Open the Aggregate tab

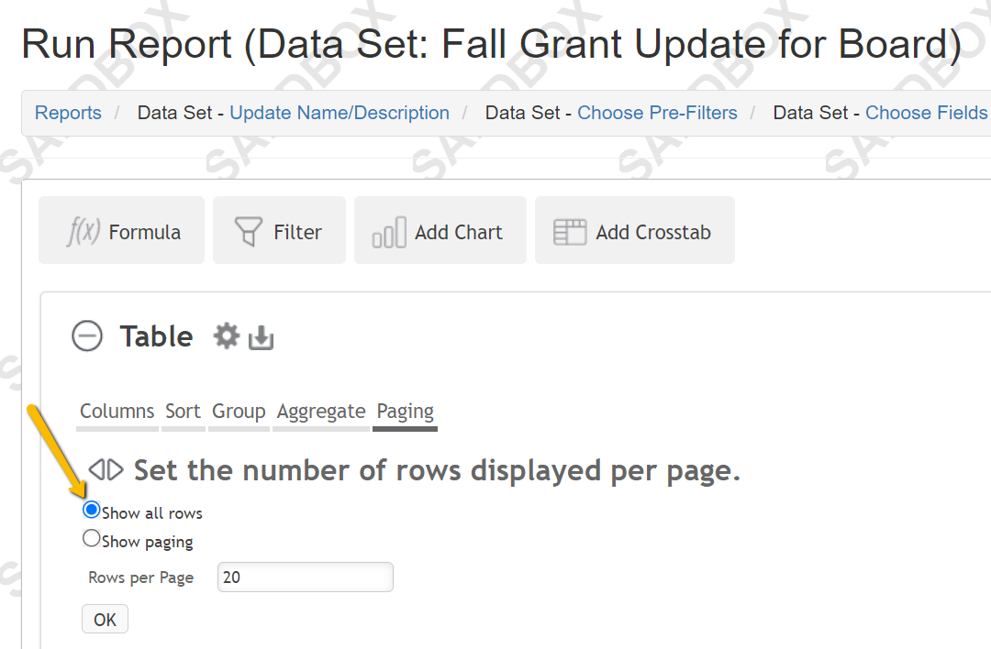tap(321, 412)
